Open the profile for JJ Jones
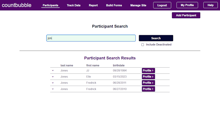 click(148, 71)
